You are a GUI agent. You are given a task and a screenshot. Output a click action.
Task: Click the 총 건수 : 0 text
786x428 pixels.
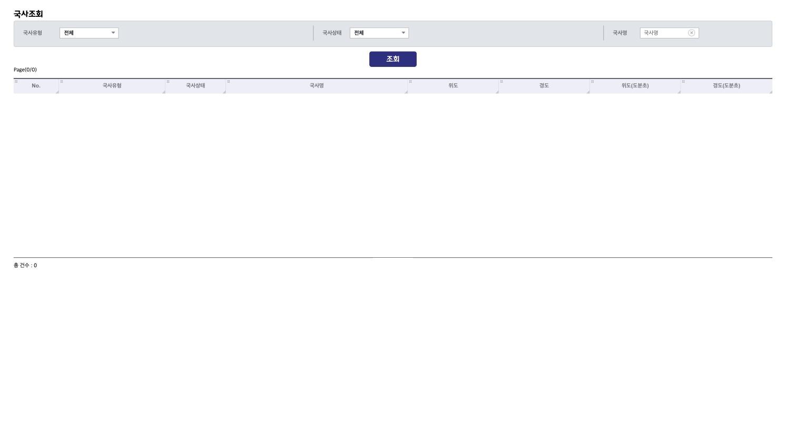pyautogui.click(x=25, y=266)
